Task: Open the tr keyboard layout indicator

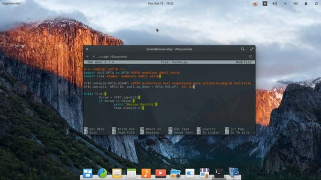Action: click(x=265, y=3)
